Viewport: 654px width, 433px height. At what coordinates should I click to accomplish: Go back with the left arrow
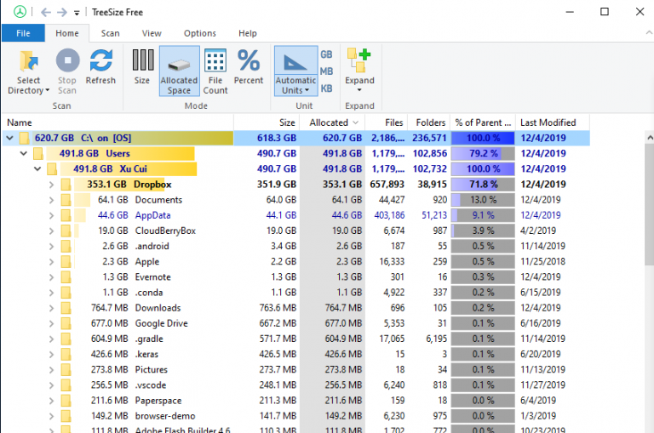pos(46,12)
